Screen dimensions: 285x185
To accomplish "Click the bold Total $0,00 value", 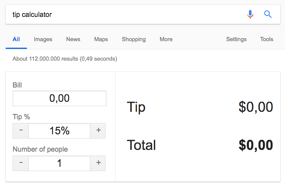I will click(255, 145).
